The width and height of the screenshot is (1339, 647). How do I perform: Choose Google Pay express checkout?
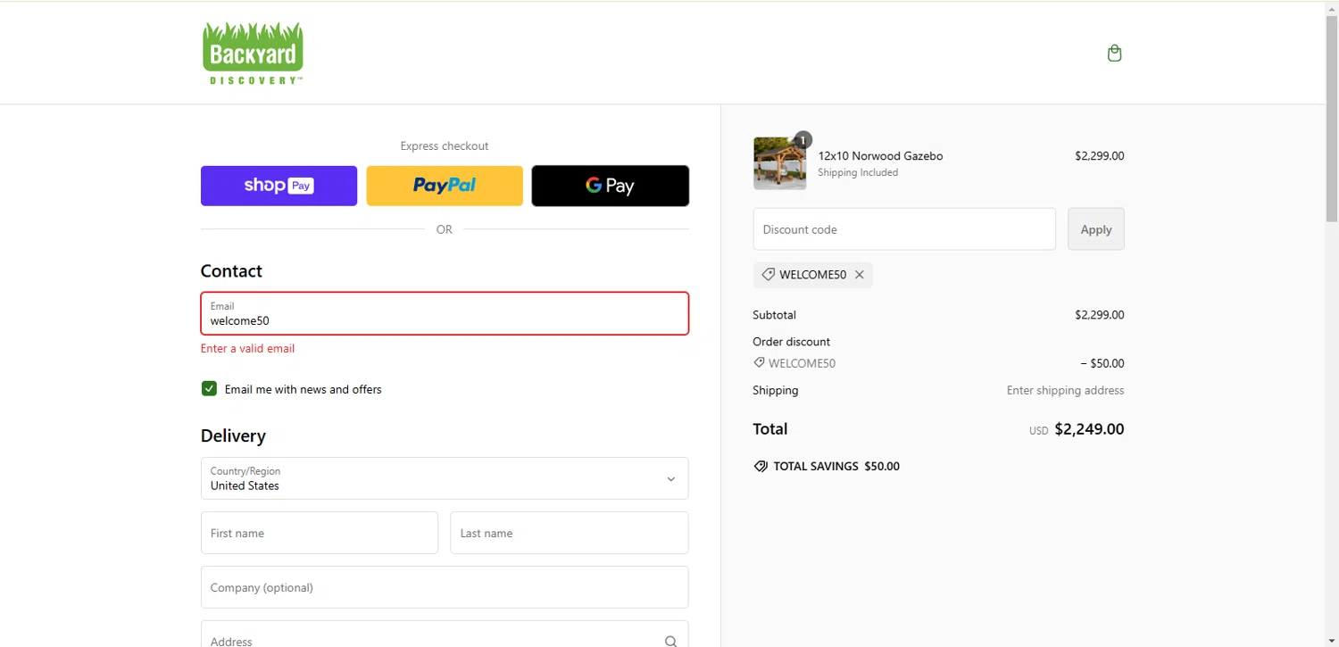[x=610, y=186]
